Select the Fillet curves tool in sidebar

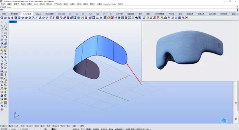[5, 37]
